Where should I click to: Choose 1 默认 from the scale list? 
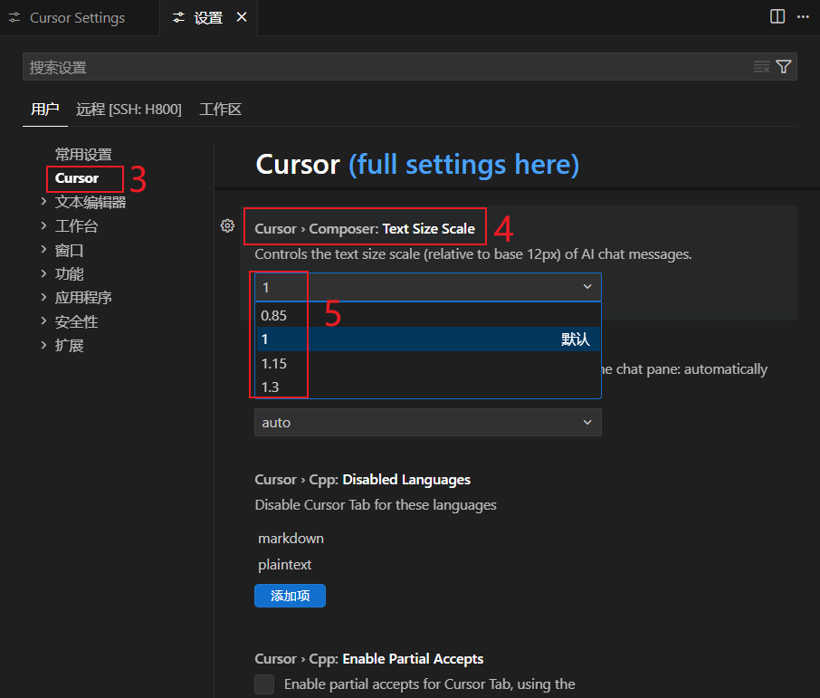(x=428, y=339)
